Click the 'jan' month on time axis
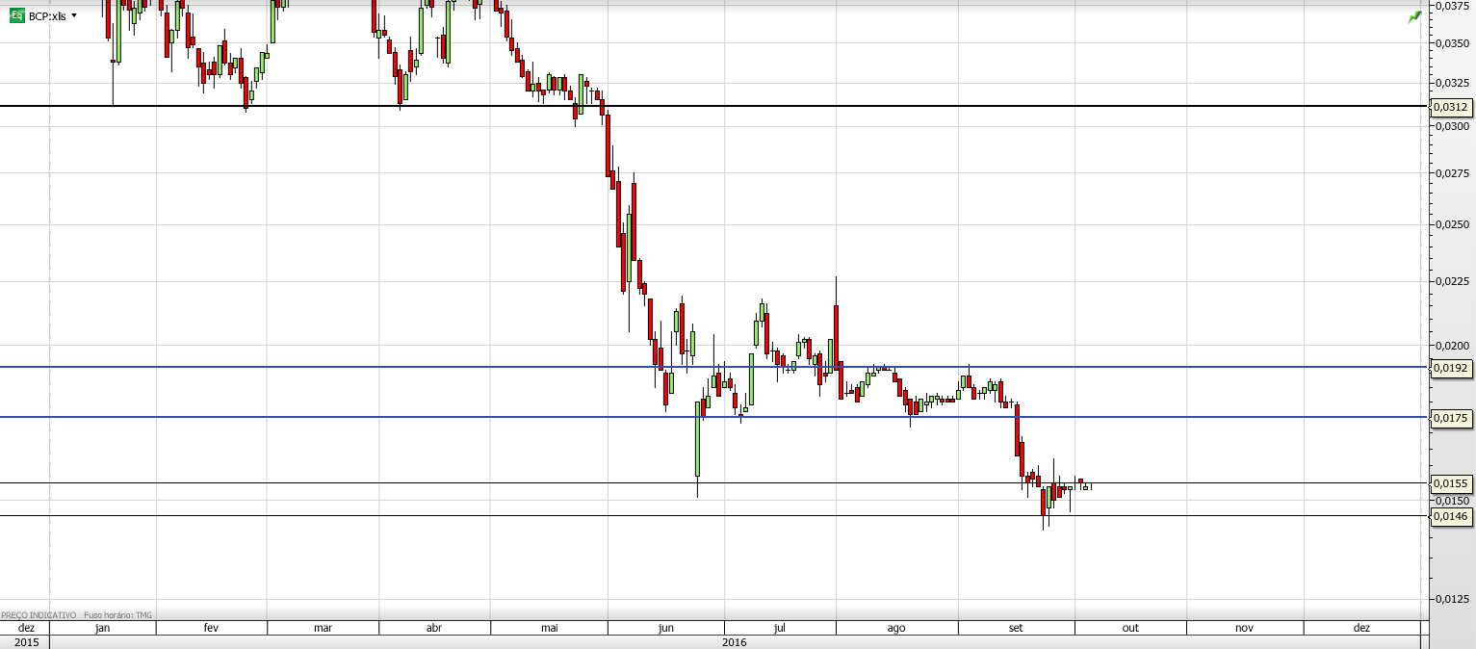 [x=103, y=628]
